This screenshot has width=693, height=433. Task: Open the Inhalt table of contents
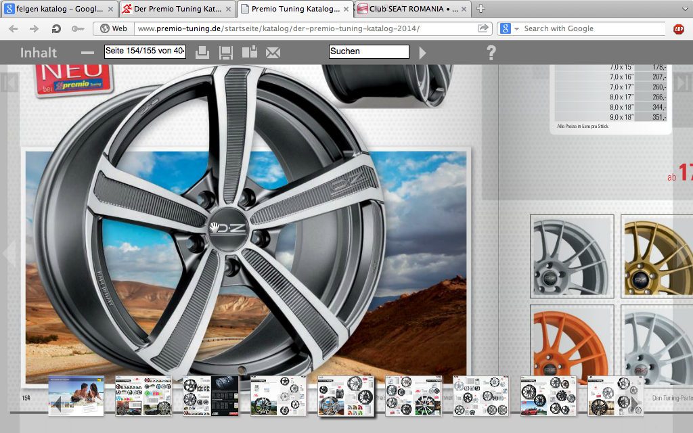(x=39, y=53)
